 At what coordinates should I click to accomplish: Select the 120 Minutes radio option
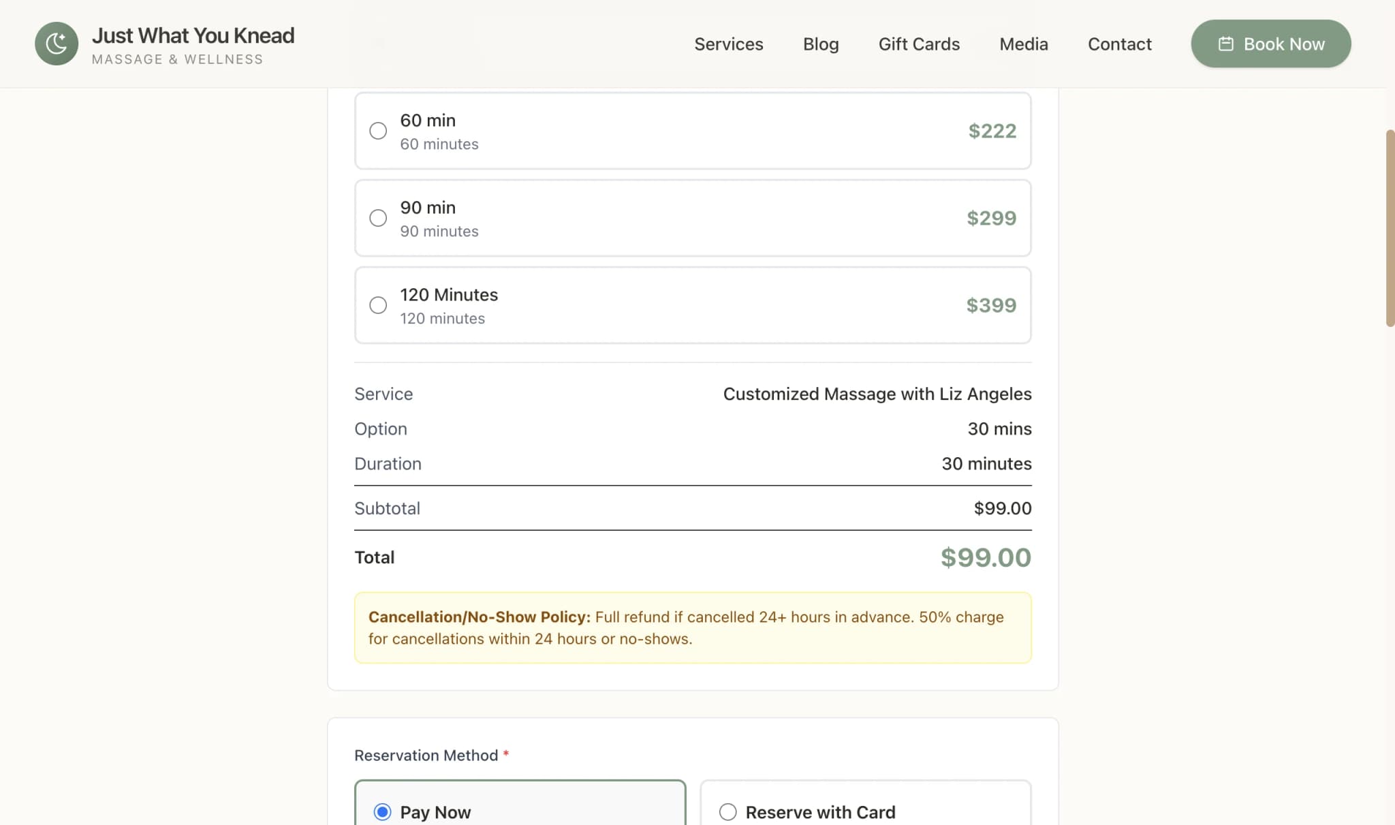(x=378, y=305)
